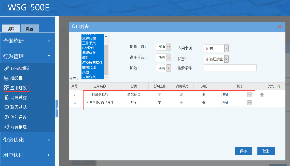This screenshot has width=290, height=166.
Task: Click the green help icon beside 优先
Action: coord(279,86)
